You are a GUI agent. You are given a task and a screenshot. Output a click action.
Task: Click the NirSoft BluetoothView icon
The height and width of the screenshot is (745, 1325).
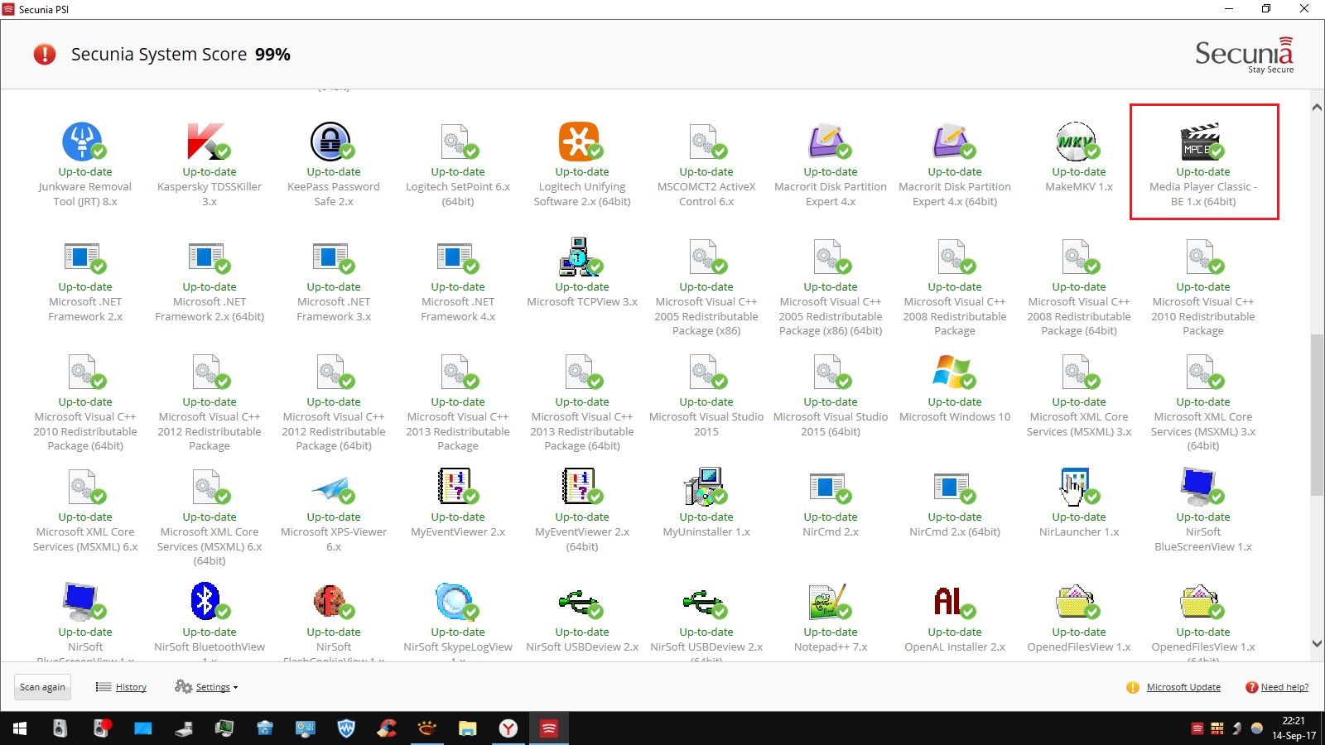coord(206,601)
